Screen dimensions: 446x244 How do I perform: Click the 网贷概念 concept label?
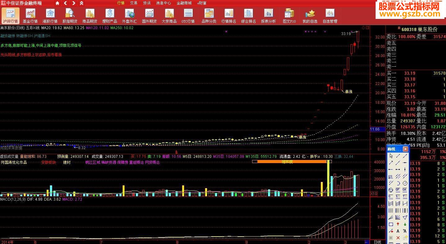tap(152, 162)
